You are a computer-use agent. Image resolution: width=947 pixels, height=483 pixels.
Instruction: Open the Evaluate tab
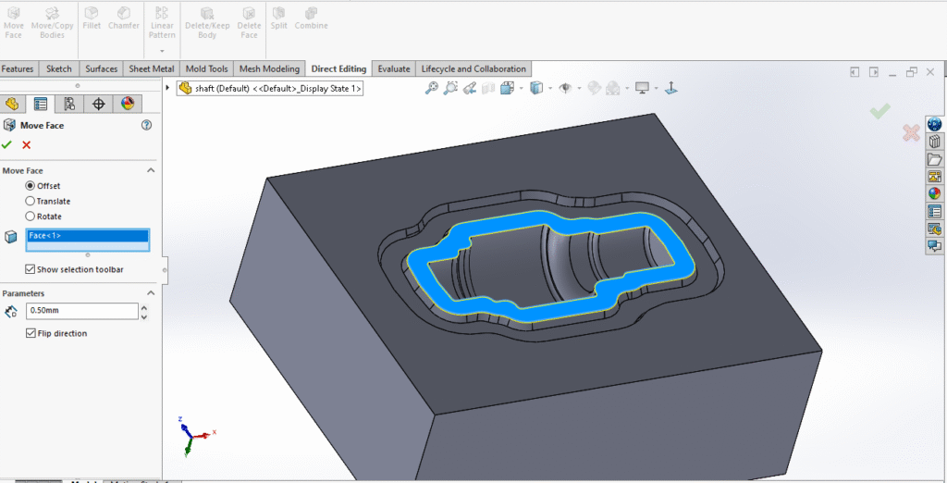click(393, 68)
